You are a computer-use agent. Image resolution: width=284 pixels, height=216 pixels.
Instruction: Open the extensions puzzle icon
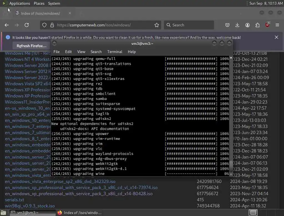[257, 25]
